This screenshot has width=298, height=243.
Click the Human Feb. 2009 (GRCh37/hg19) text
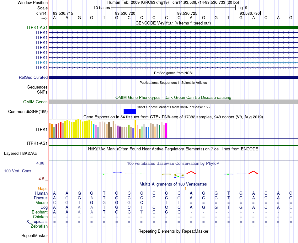pyautogui.click(x=138, y=3)
